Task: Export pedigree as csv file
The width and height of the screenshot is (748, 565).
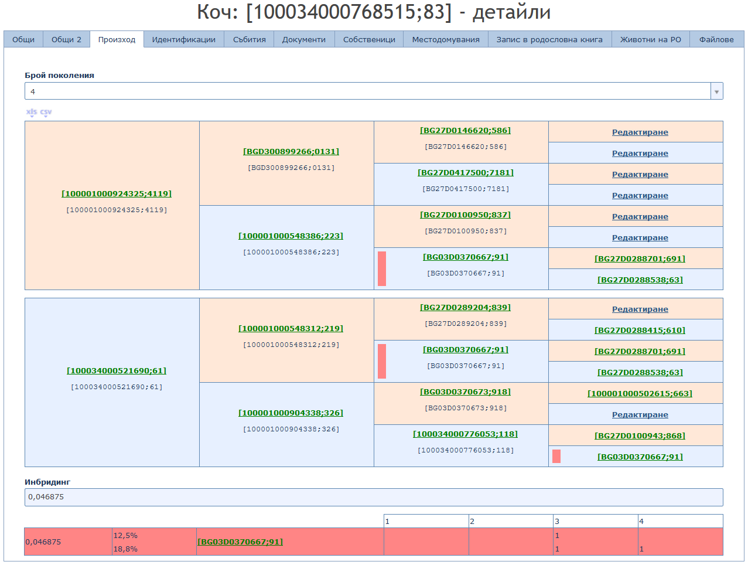Action: coord(46,112)
